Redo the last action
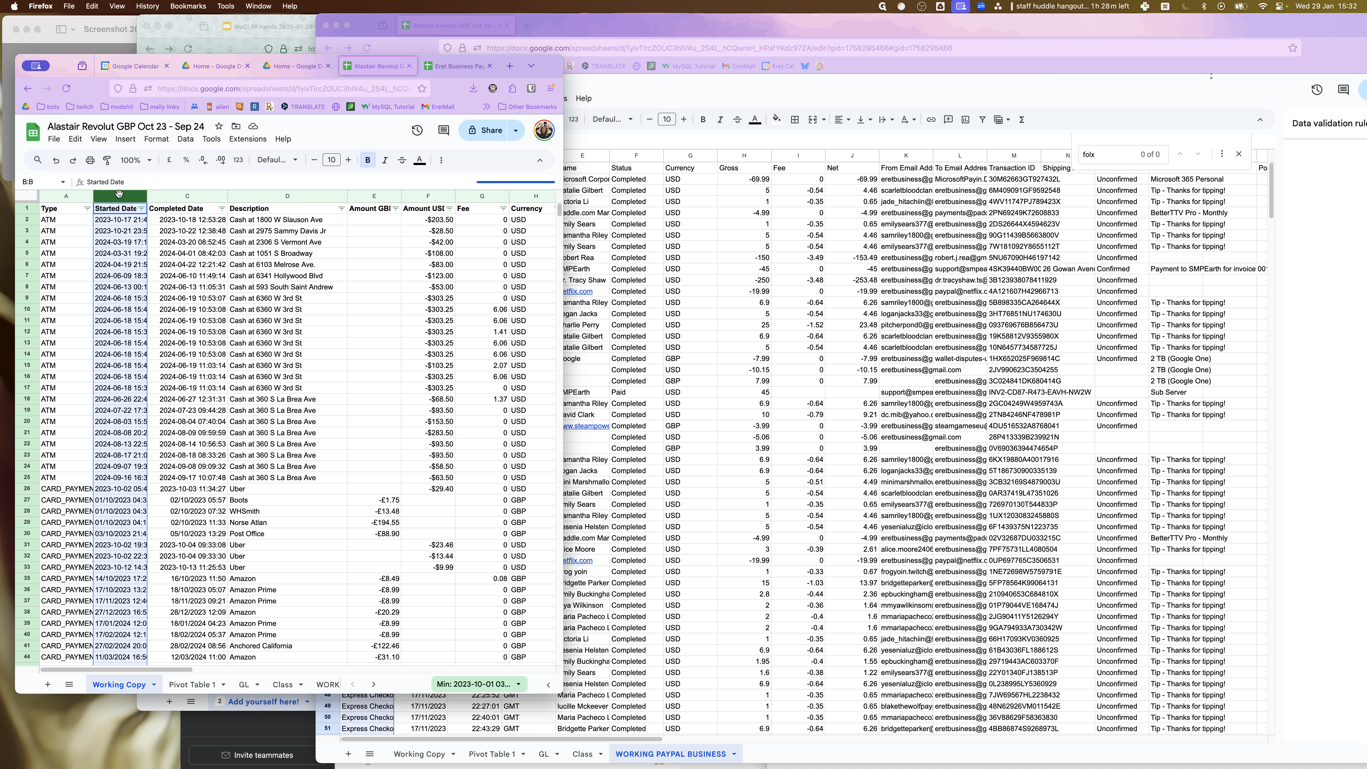 pos(73,160)
